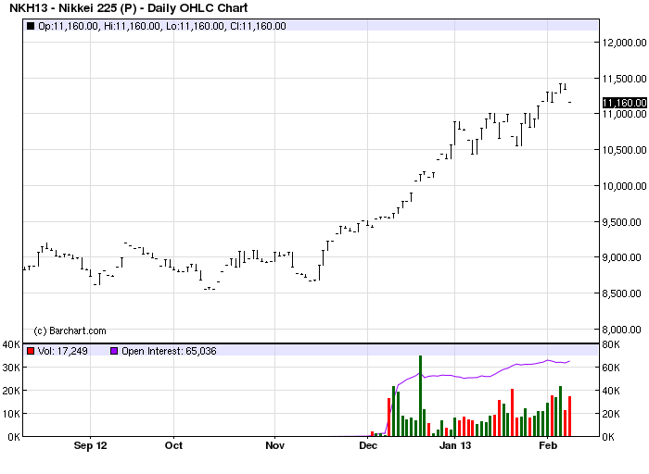The image size is (649, 474).
Task: Click the Dec date axis label
Action: click(368, 445)
